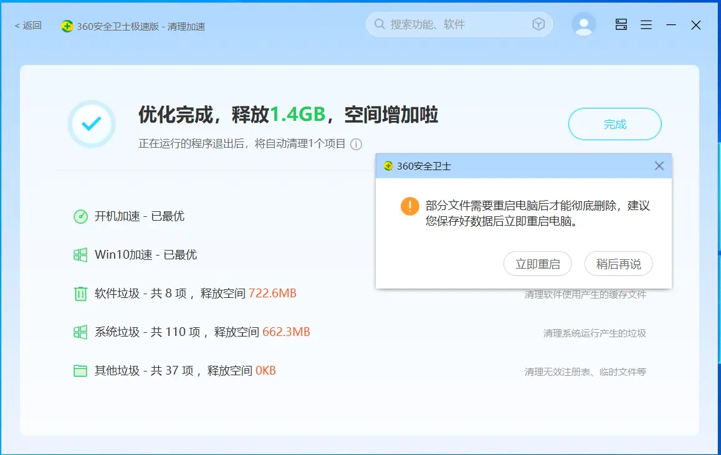
Task: Close the 360安全卫士 restart dialog
Action: click(x=659, y=166)
